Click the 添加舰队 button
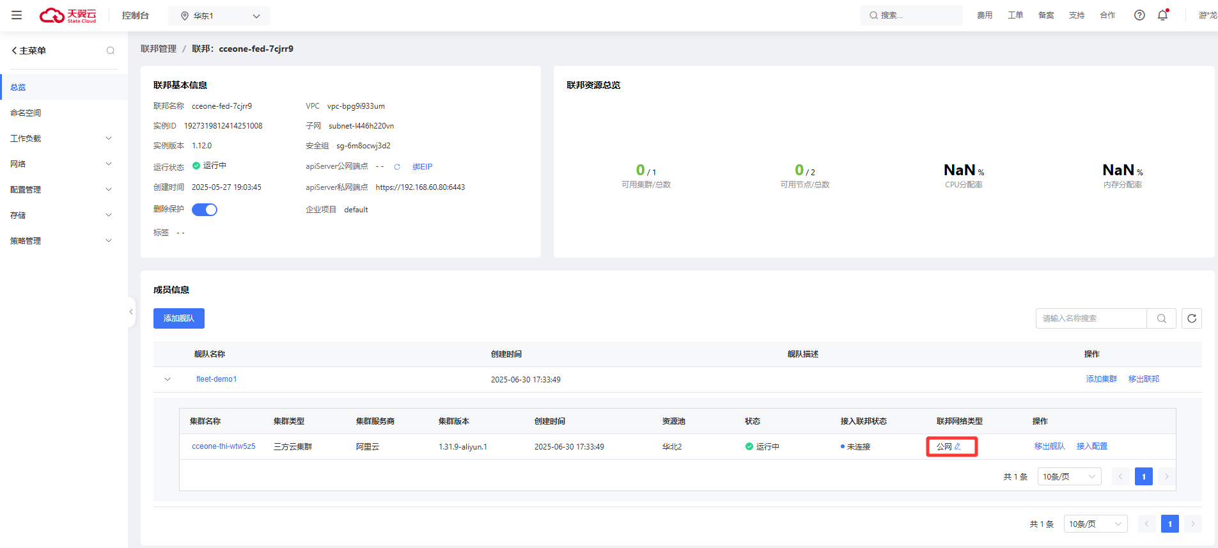Image resolution: width=1218 pixels, height=548 pixels. 179,318
